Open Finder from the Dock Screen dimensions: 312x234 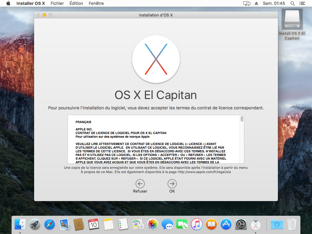(20, 225)
